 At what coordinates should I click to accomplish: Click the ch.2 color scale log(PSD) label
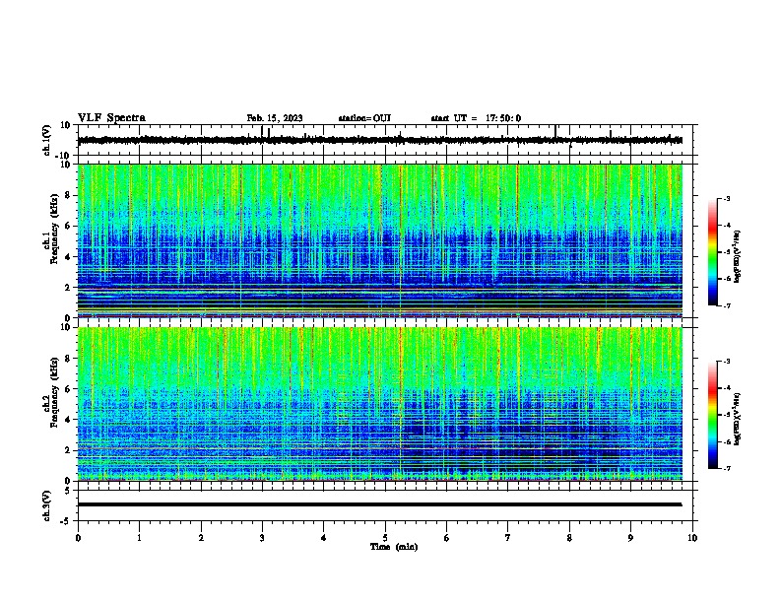738,419
